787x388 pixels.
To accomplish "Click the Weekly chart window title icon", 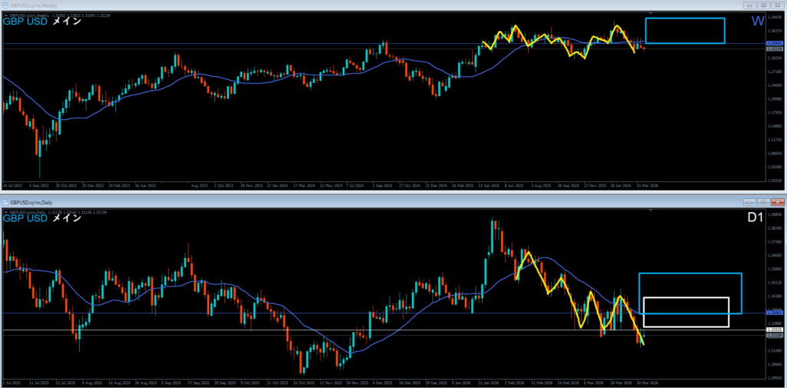I will [x=5, y=5].
